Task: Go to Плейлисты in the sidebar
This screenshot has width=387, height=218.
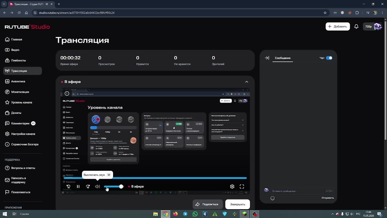Action: click(18, 60)
